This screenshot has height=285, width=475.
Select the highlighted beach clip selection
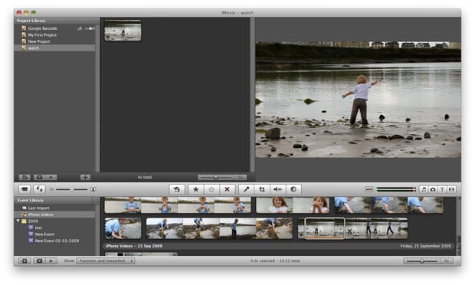tap(324, 228)
